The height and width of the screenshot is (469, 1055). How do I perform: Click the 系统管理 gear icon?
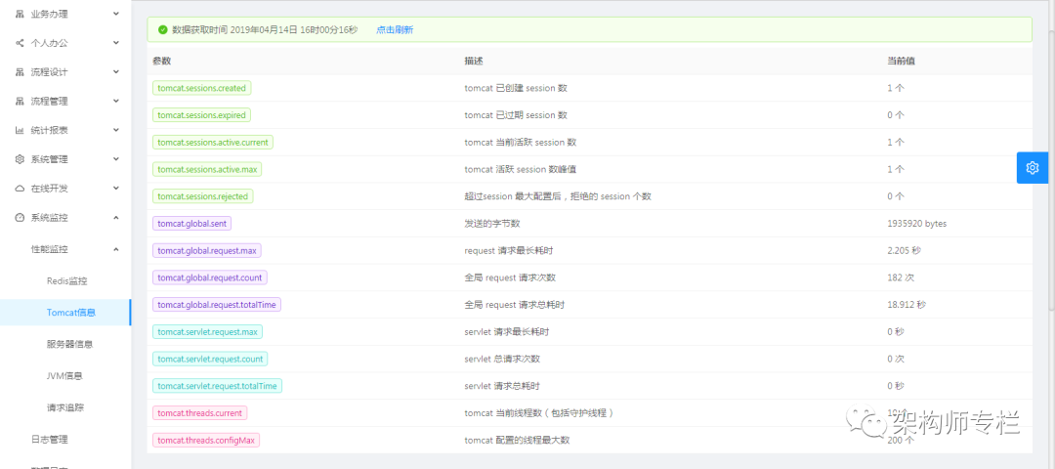(20, 159)
